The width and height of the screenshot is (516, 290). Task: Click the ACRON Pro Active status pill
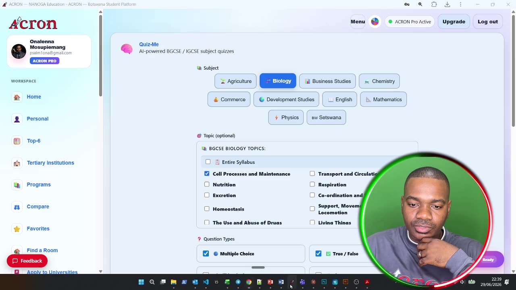click(410, 22)
